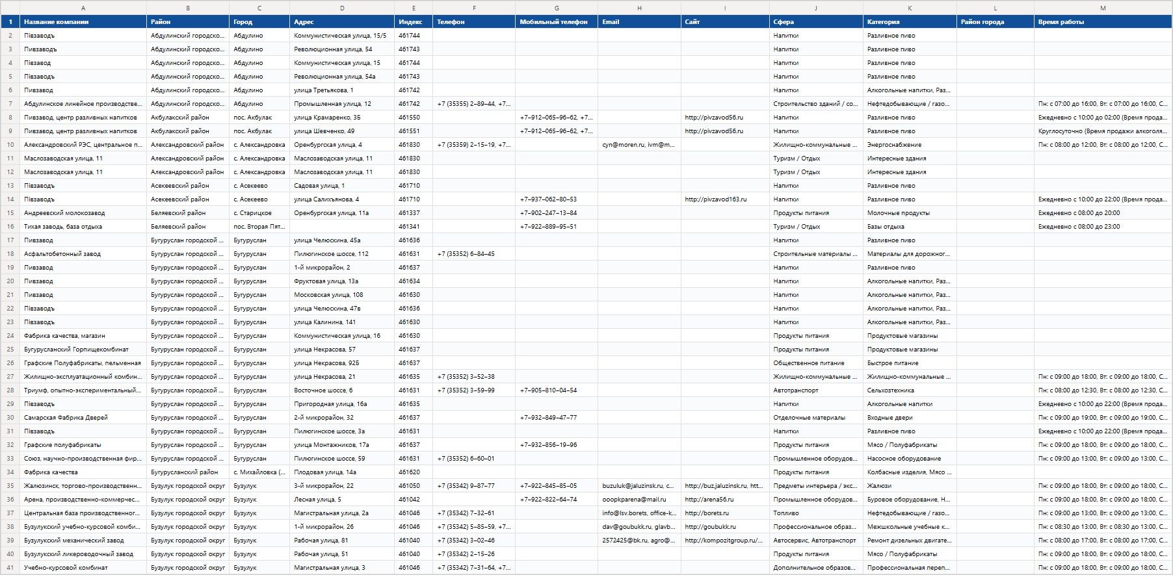Click the 'Район' header cell
Viewport: 1173px width, 586px height.
(188, 22)
